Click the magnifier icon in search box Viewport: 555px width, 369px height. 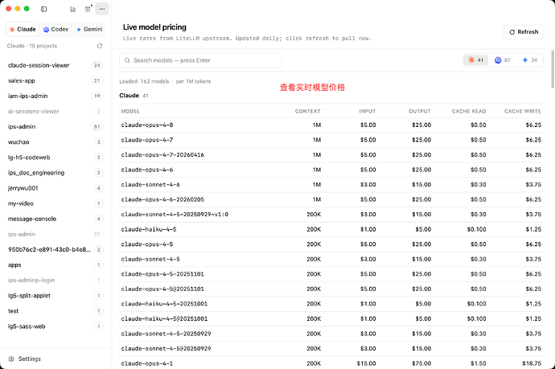point(127,60)
